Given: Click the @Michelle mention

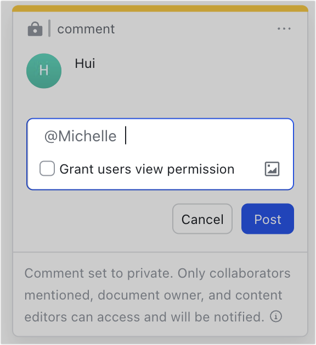Looking at the screenshot, I should [81, 136].
